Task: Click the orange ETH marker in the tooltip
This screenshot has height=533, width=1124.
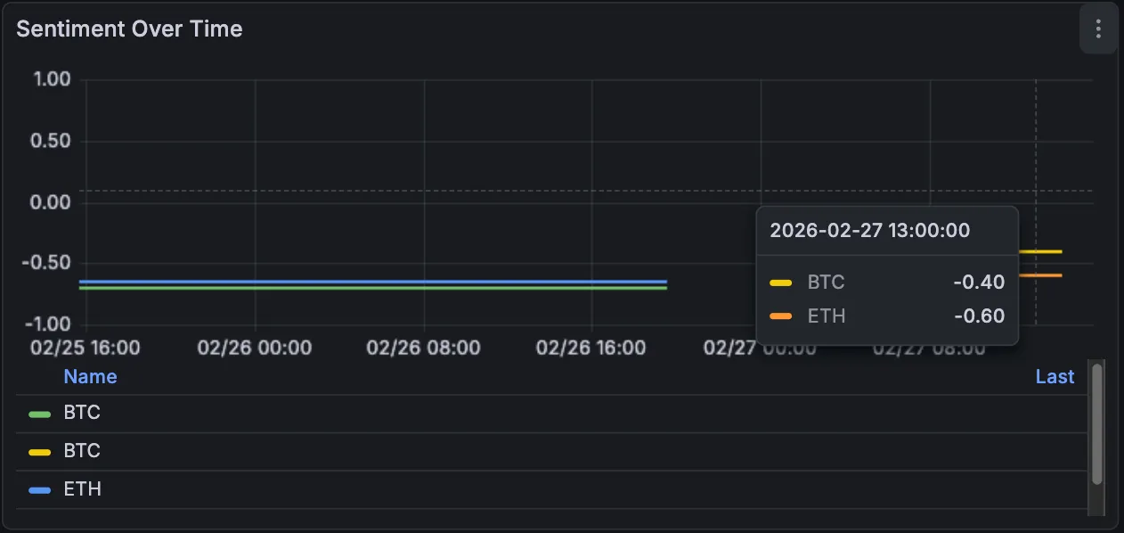Action: [x=781, y=316]
